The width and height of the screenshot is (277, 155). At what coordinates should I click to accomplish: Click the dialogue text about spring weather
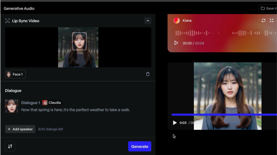[75, 110]
